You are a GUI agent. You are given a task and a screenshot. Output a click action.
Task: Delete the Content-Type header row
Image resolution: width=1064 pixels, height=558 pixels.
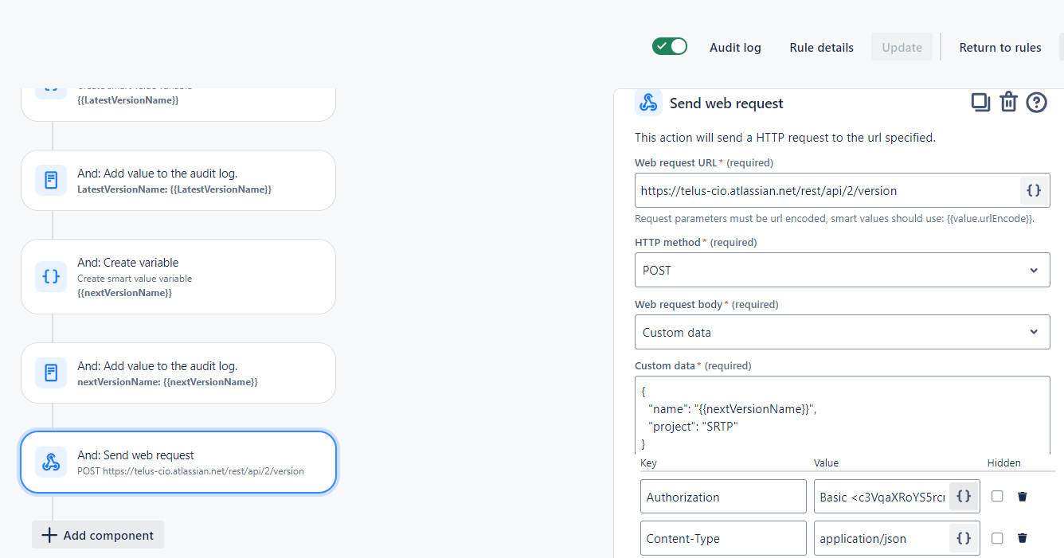[x=1023, y=538]
